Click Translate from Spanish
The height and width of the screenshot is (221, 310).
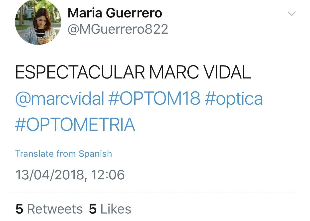coord(64,154)
